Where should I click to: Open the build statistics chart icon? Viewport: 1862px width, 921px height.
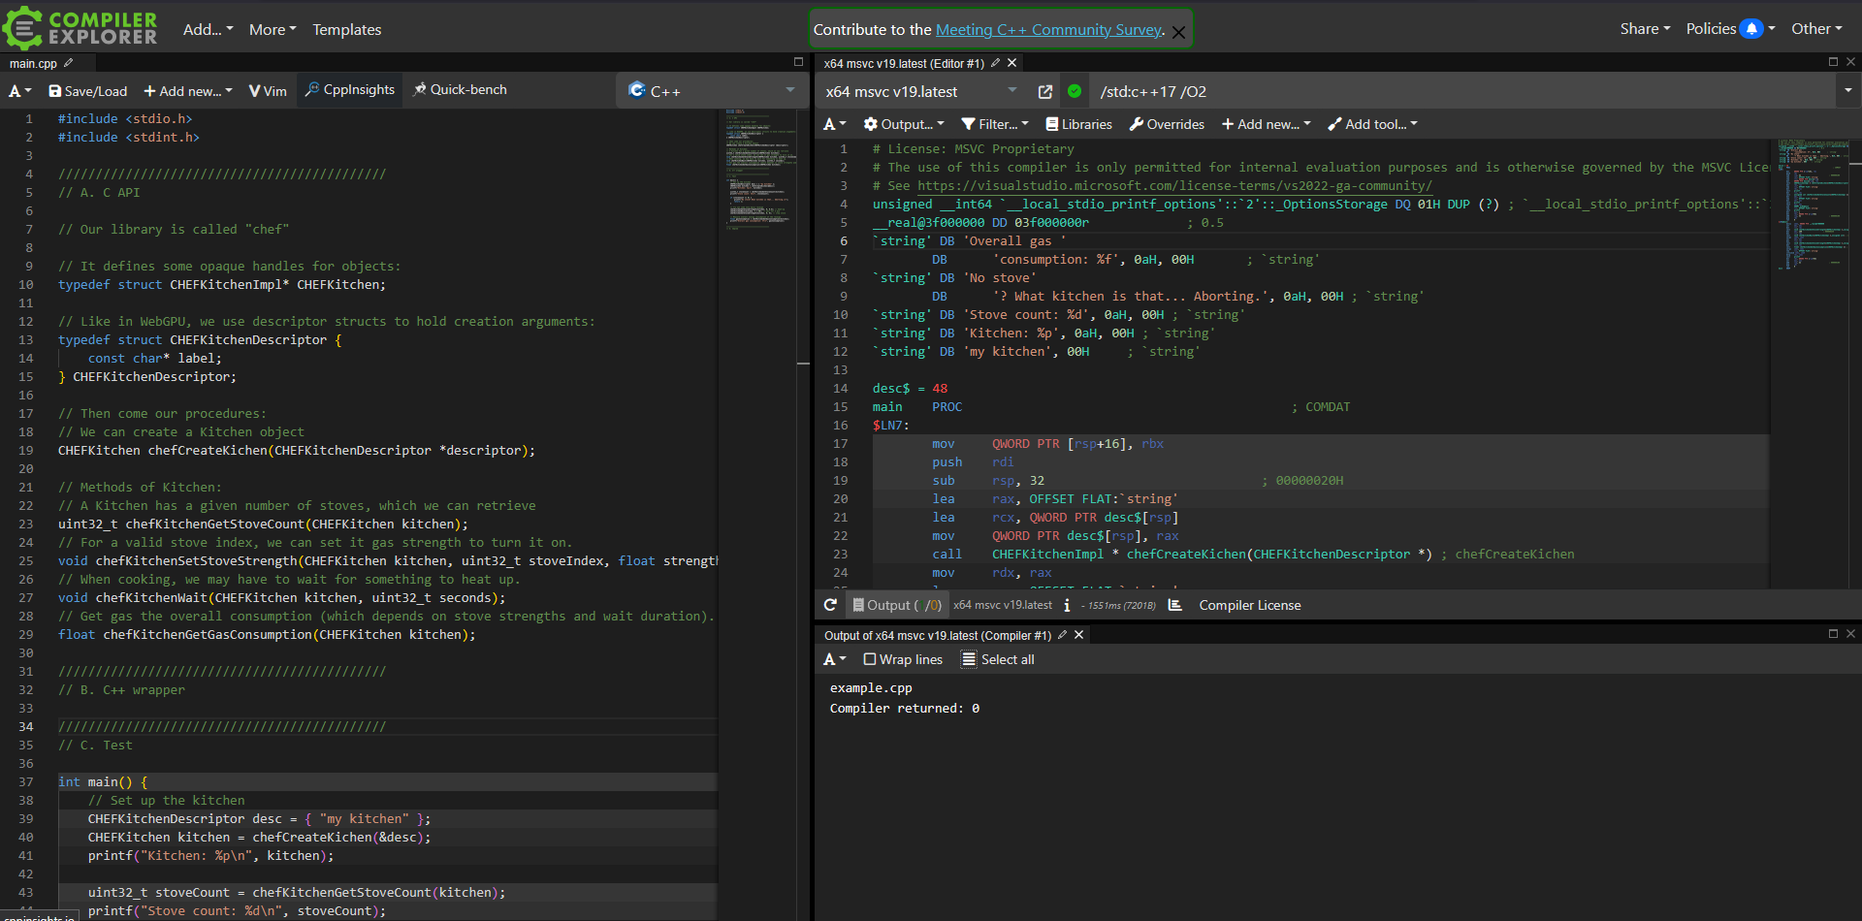[1175, 605]
